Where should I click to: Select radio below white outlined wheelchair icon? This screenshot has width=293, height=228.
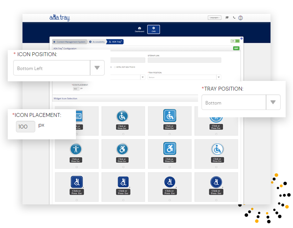216,167
